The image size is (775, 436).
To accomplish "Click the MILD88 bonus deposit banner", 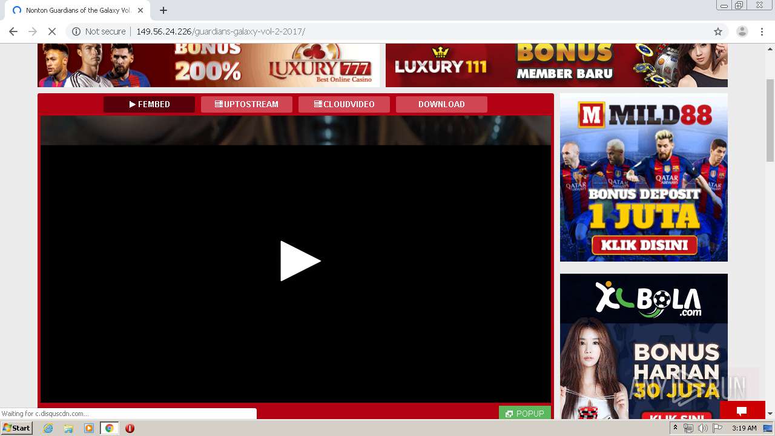I will 644,177.
